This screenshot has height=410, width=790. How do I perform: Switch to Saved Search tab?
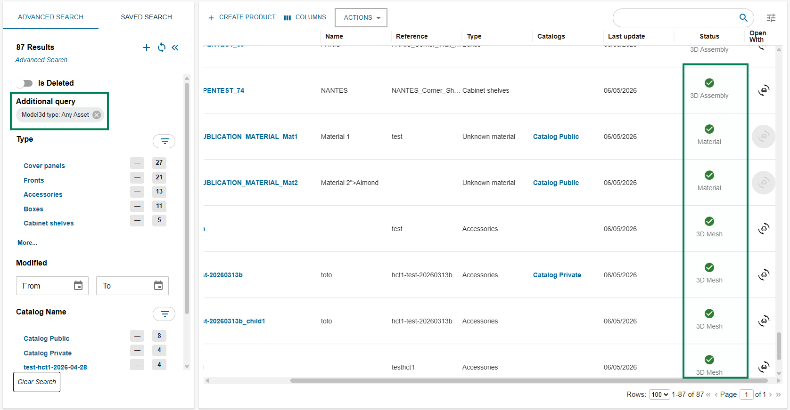coord(146,17)
